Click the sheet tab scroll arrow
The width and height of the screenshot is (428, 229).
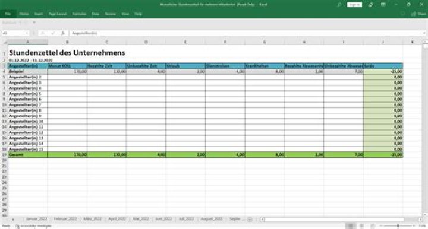pyautogui.click(x=13, y=219)
